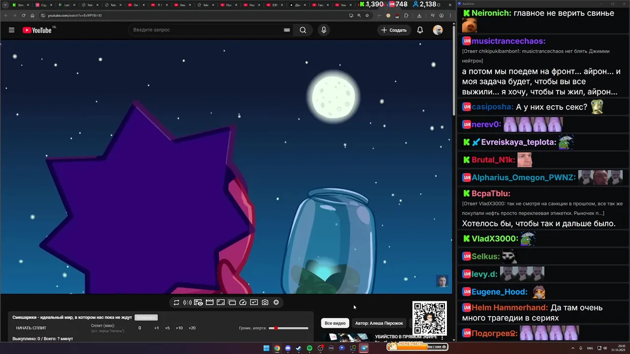Reload the page in browser
Viewport: 630px width, 354px height.
click(x=24, y=15)
